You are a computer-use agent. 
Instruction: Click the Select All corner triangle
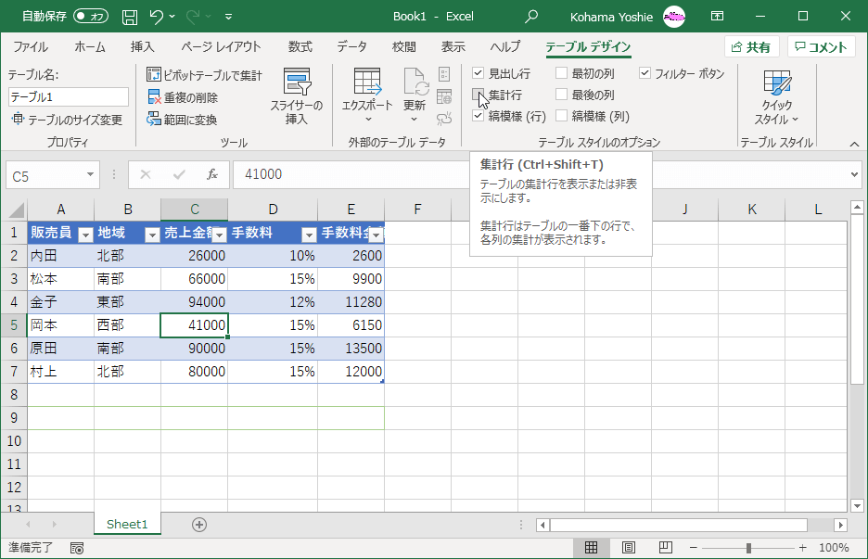(x=16, y=210)
